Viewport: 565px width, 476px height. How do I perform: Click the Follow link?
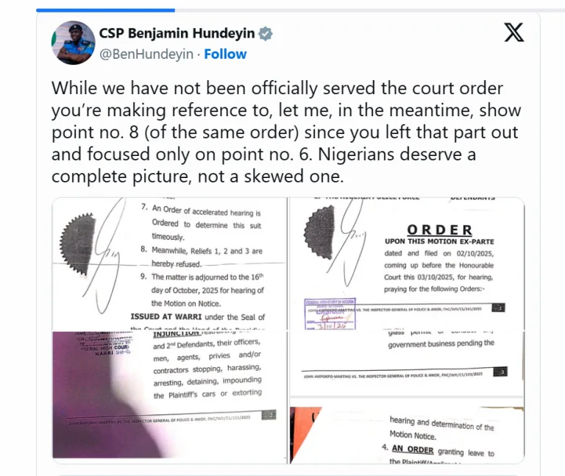click(225, 54)
